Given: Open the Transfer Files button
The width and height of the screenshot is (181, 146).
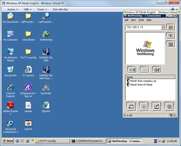Looking at the screenshot, I should pos(169,107).
